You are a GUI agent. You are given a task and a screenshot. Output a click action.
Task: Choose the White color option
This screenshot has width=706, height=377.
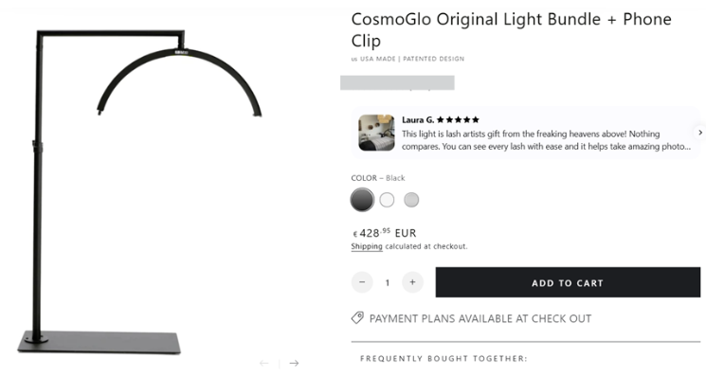387,200
